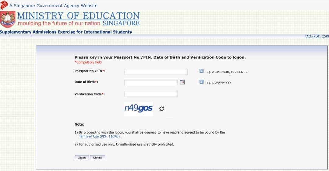Focus the Passport No./FIN input field

click(156, 72)
